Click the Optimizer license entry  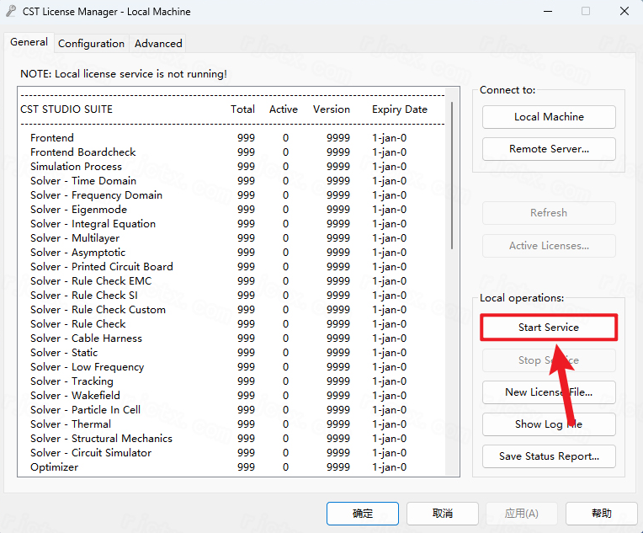(x=55, y=467)
